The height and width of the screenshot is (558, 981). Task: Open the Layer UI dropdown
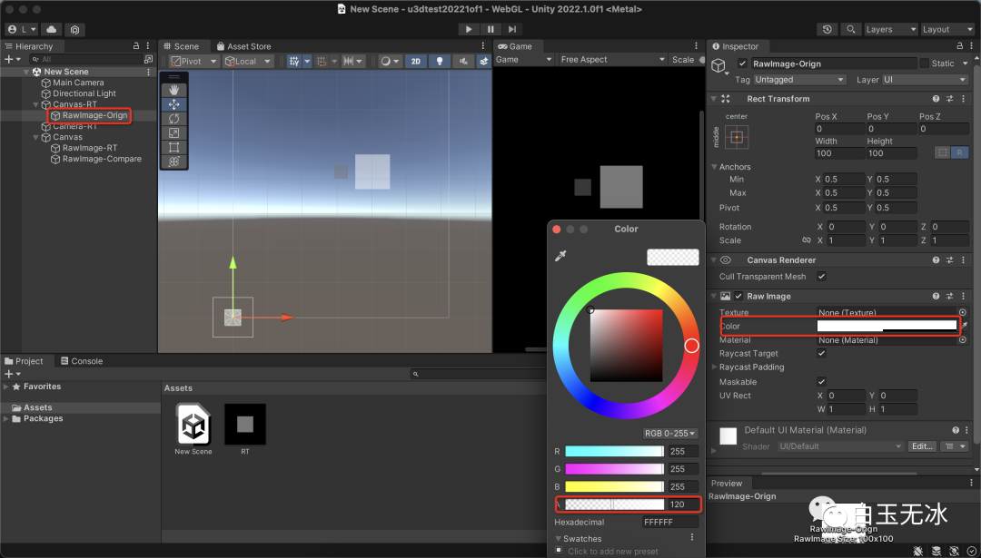pyautogui.click(x=926, y=80)
